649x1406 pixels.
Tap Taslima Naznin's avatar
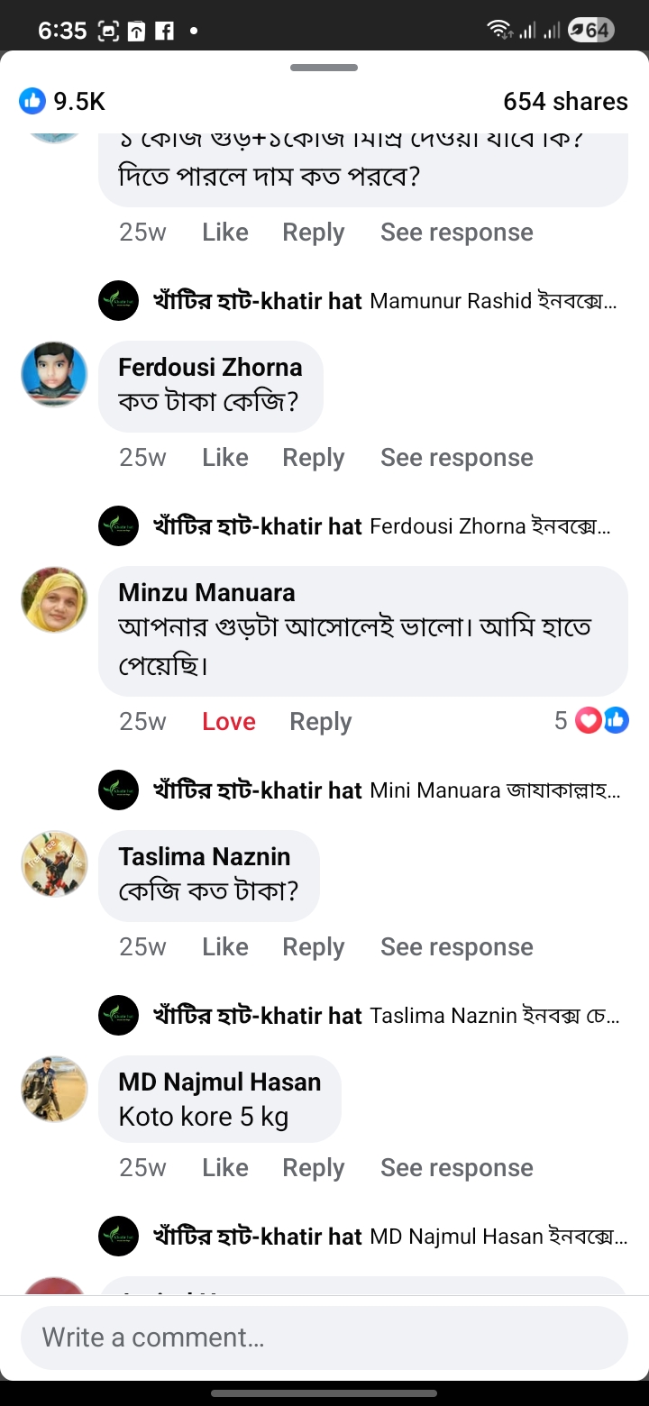(x=54, y=863)
